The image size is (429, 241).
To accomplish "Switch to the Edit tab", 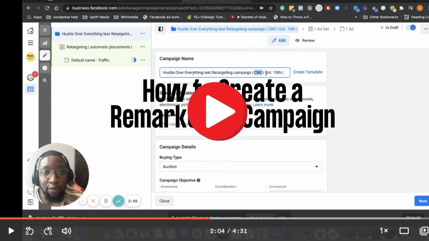I will (279, 41).
